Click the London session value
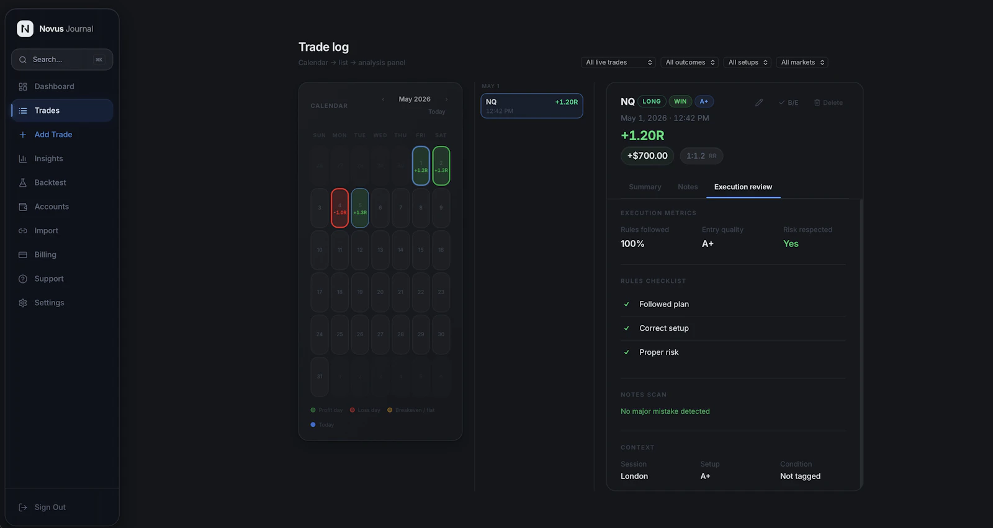 point(634,477)
